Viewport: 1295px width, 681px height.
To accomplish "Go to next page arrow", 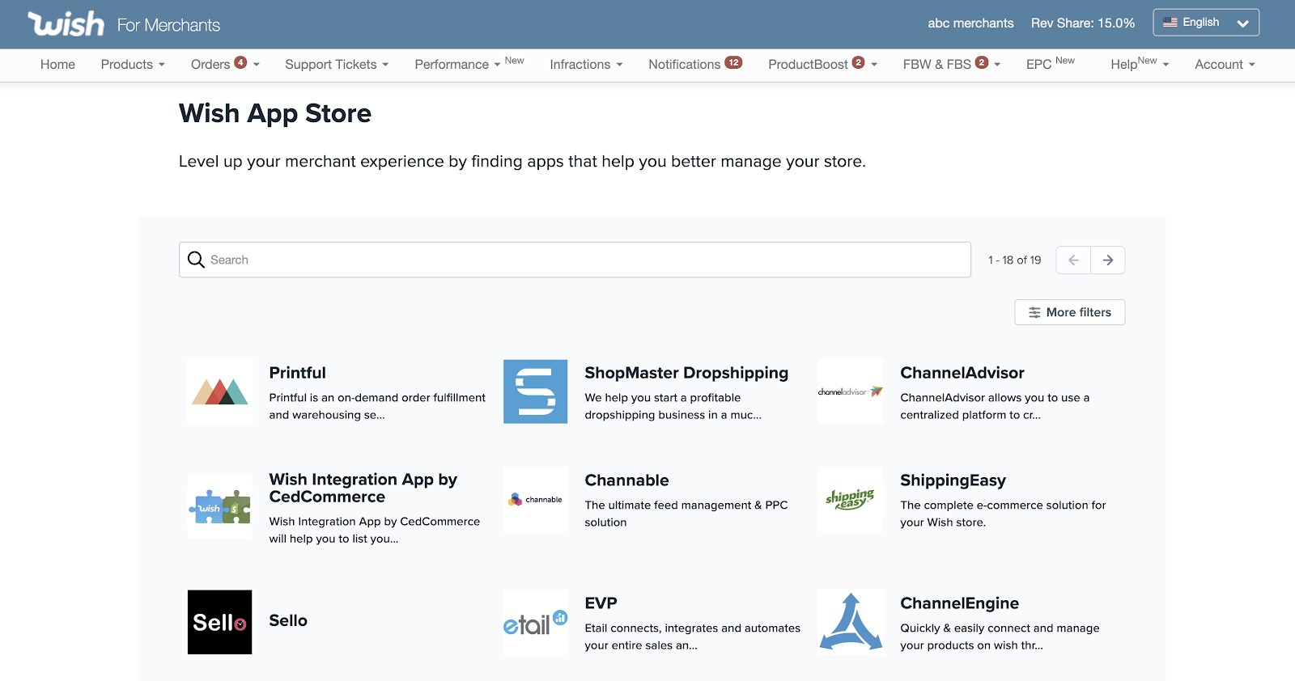I will (x=1108, y=260).
